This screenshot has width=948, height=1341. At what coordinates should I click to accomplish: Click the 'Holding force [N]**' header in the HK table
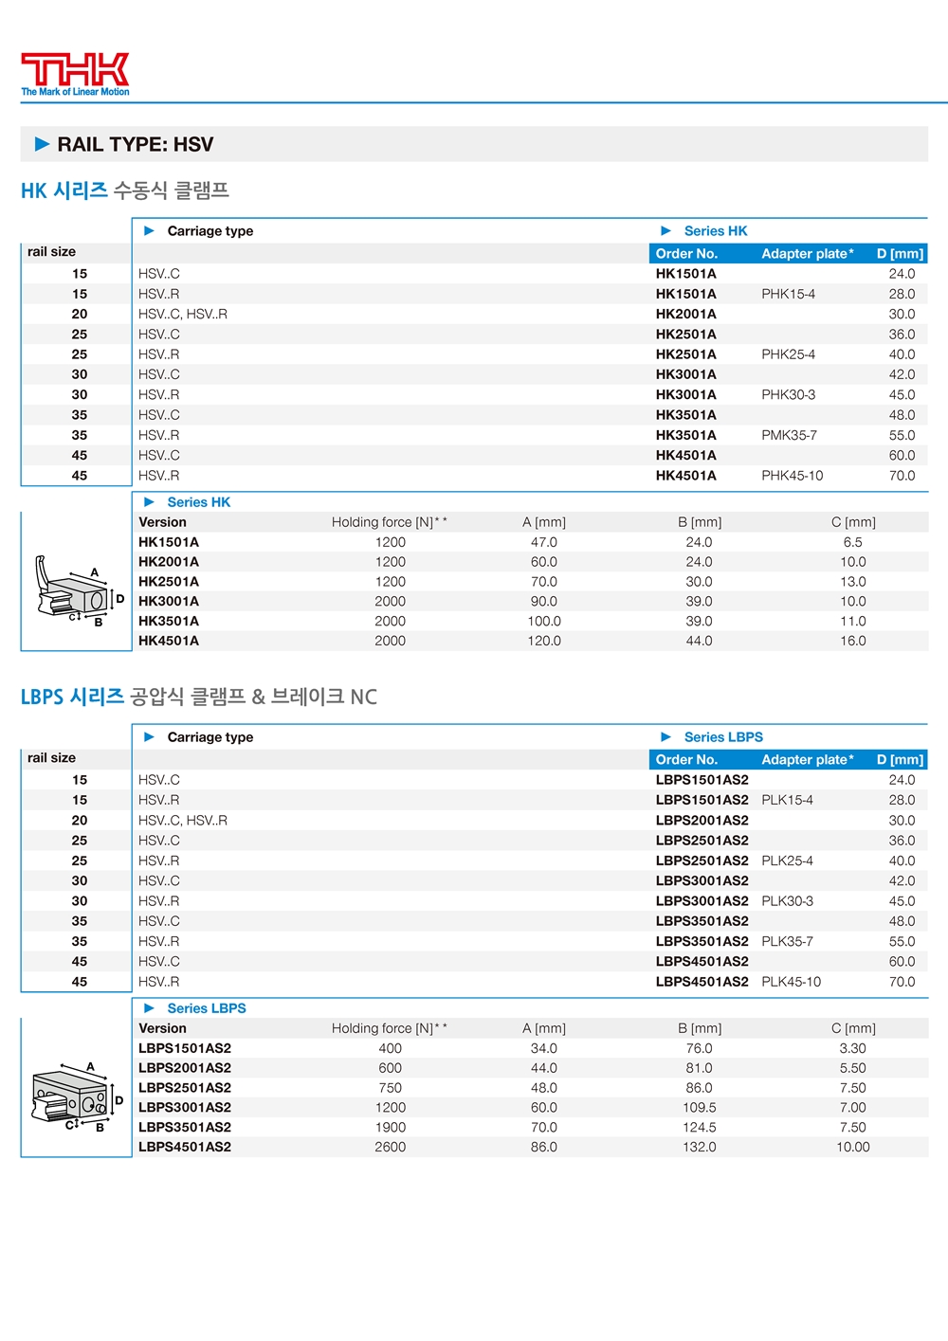click(x=390, y=522)
